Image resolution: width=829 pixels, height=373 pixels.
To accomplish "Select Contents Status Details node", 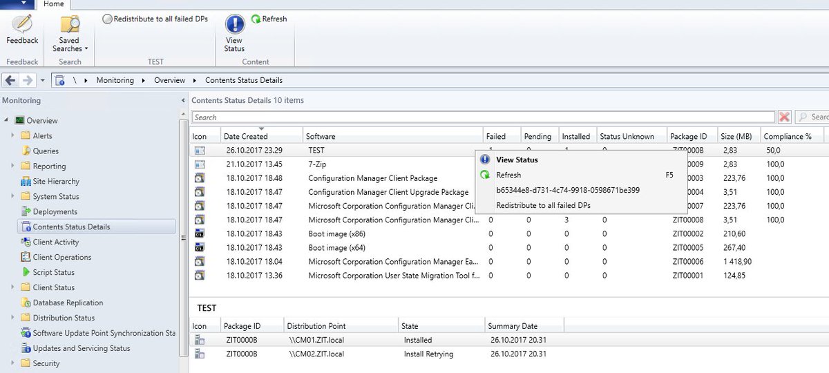I will pyautogui.click(x=95, y=227).
